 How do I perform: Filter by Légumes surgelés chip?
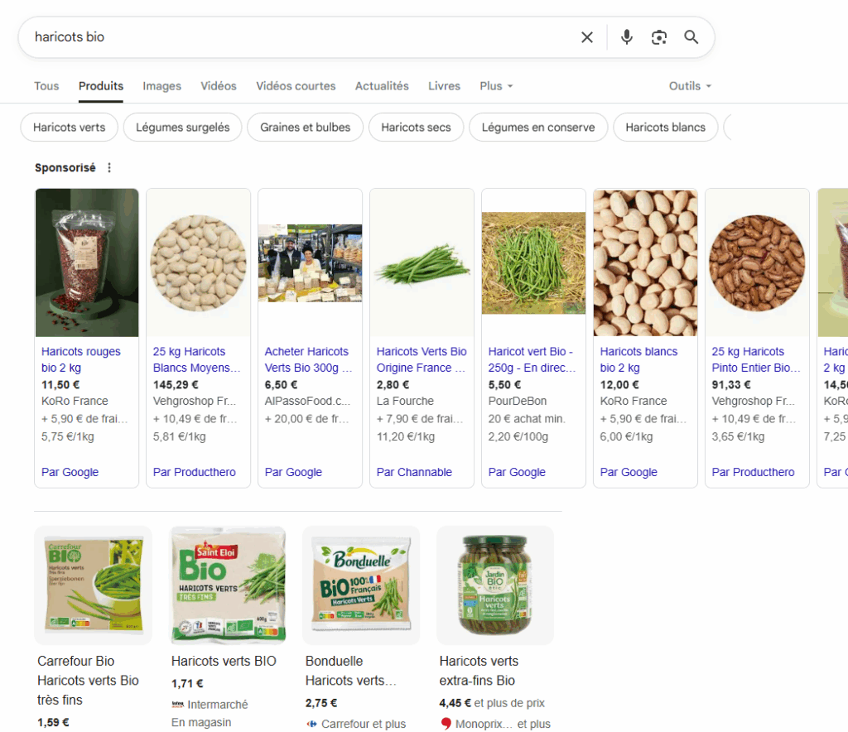pyautogui.click(x=182, y=128)
